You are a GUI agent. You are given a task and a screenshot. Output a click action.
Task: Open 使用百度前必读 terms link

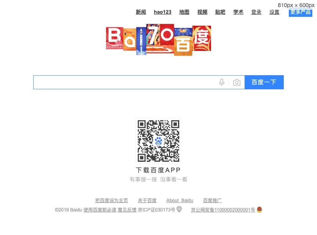(100, 210)
